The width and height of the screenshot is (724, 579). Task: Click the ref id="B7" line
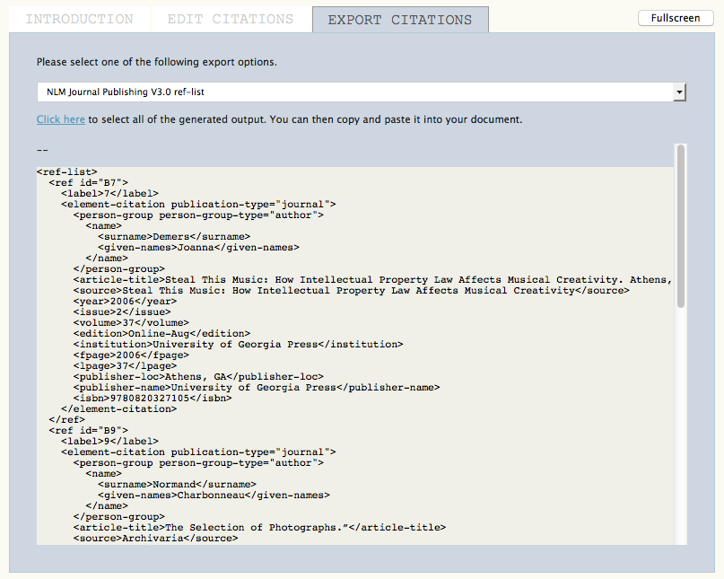(x=89, y=182)
